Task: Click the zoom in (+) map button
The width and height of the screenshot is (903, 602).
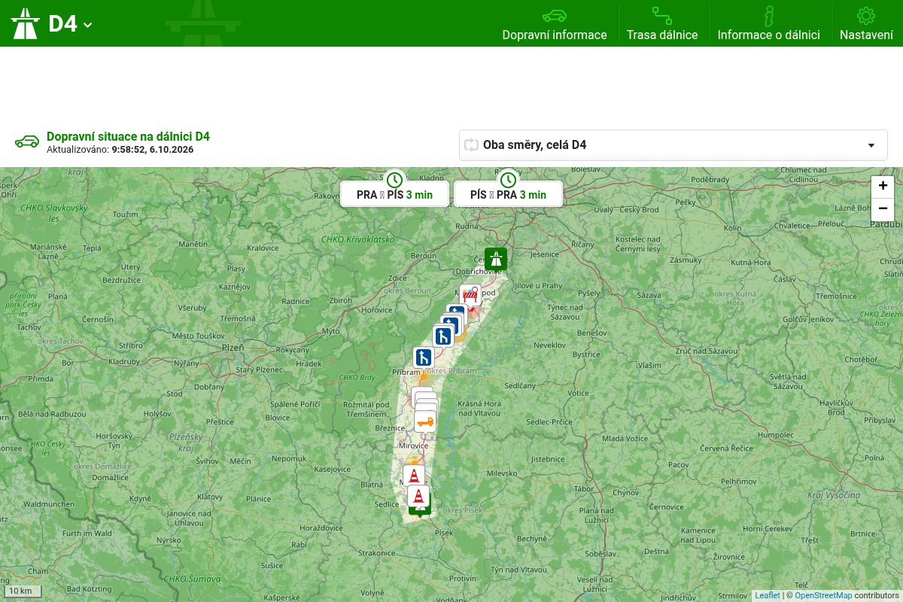Action: pos(883,186)
